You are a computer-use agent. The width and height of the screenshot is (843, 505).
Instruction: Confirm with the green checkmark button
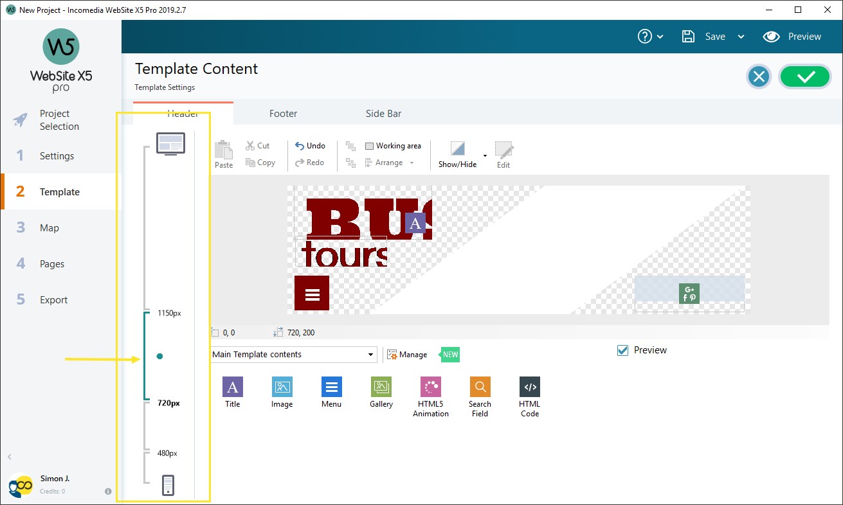click(806, 77)
